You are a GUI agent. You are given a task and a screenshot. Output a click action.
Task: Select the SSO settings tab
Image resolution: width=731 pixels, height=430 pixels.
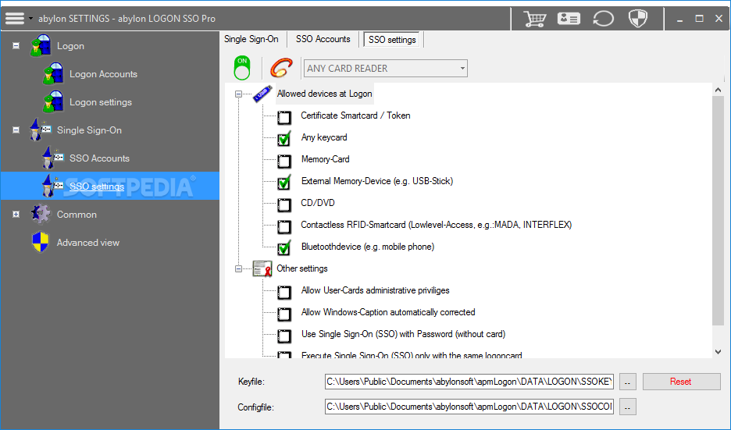(x=392, y=40)
